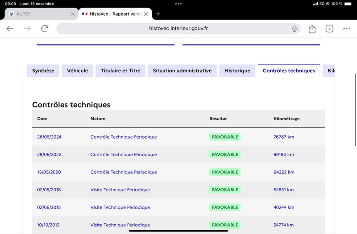Click FAVORABLE badge in 15/05/2020 row

click(225, 172)
